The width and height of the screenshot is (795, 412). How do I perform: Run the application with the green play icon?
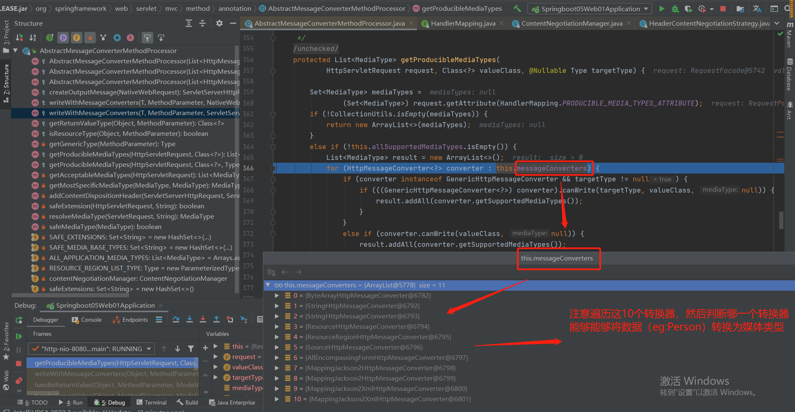pyautogui.click(x=662, y=8)
